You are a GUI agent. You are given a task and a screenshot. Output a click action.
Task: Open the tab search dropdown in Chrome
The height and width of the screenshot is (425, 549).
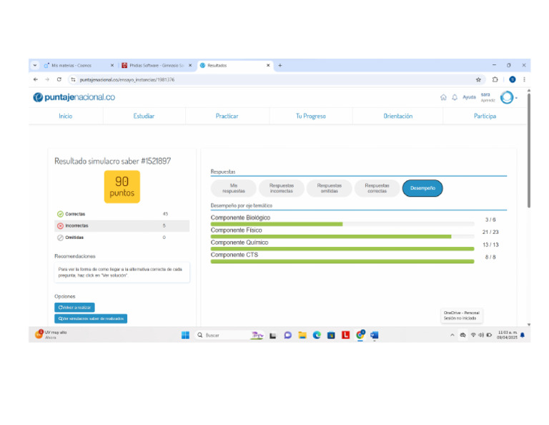click(35, 65)
